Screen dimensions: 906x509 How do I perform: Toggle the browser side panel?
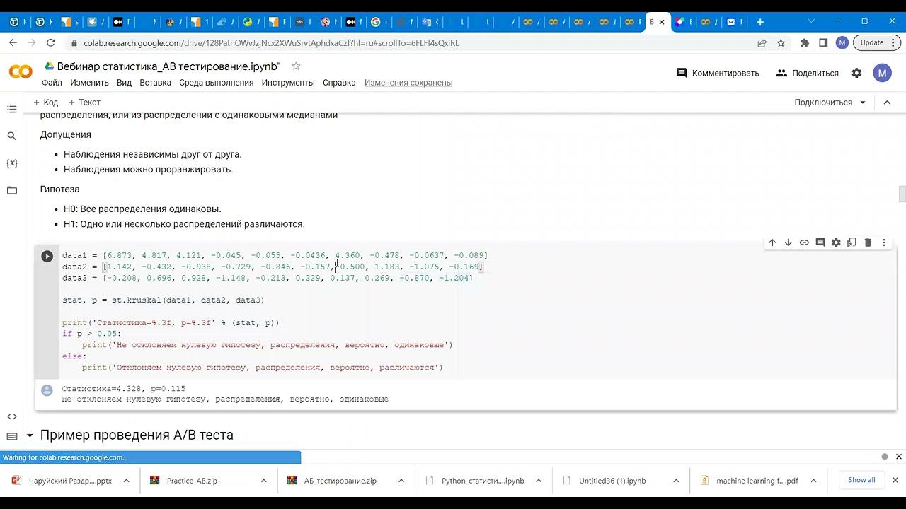click(823, 42)
